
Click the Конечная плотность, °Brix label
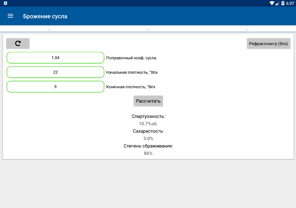[x=131, y=87]
